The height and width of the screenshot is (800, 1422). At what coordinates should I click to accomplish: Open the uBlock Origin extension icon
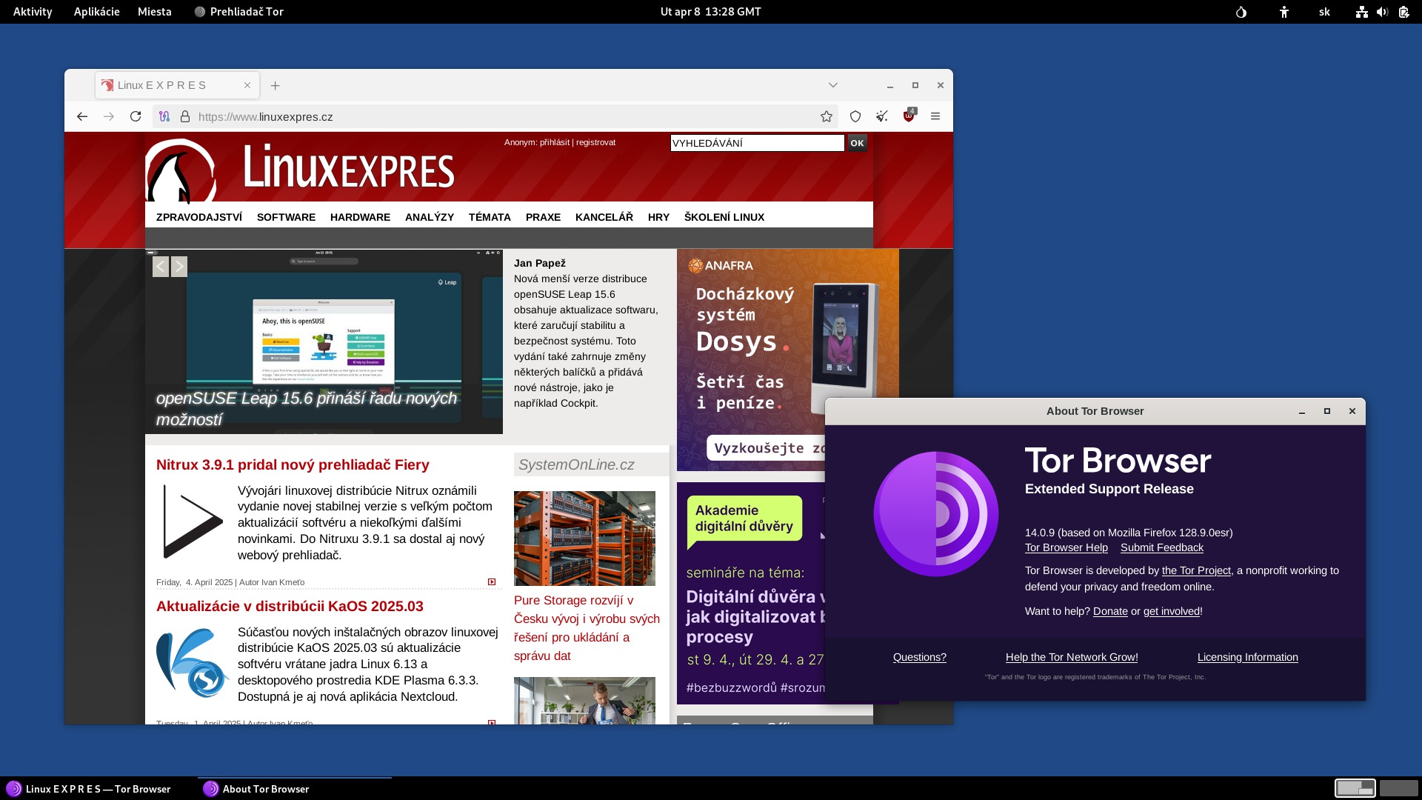(x=909, y=116)
